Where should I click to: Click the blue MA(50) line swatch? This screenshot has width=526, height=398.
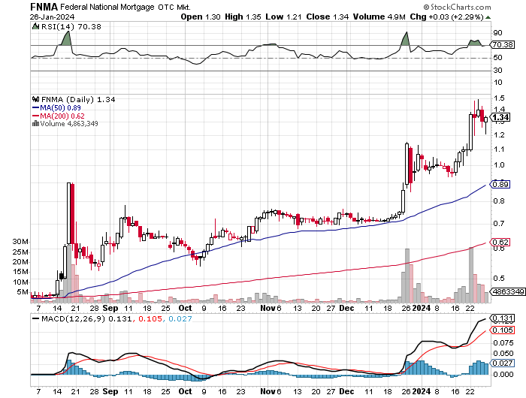click(35, 107)
